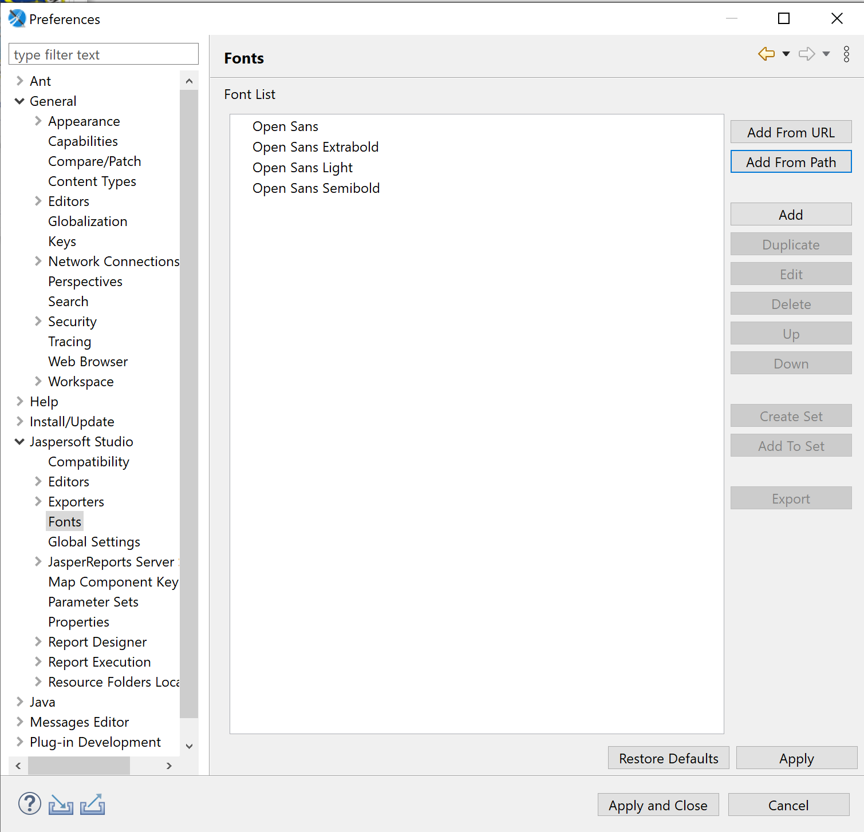
Task: Click the tree's scroll down arrow
Action: click(189, 746)
